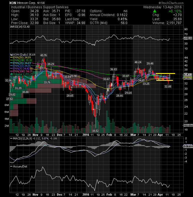Image resolution: width=193 pixels, height=197 pixels.
Task: Click the 32.08 price low annotation
Action: click(x=168, y=86)
